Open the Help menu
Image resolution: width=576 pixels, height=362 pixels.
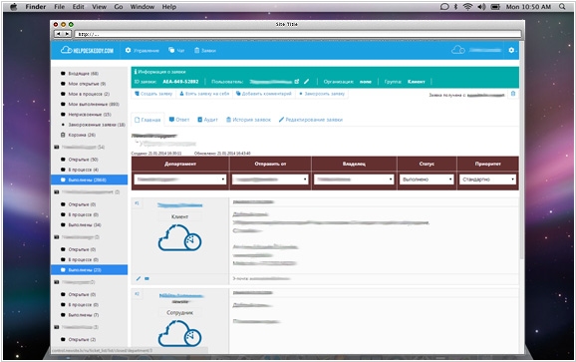[x=169, y=7]
